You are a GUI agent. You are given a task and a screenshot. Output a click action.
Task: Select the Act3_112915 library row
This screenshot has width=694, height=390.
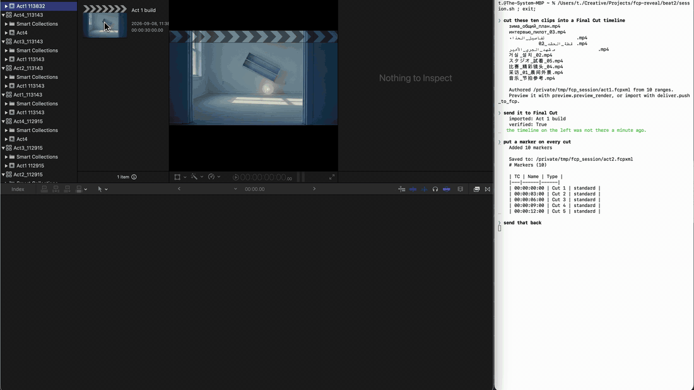tap(38, 148)
